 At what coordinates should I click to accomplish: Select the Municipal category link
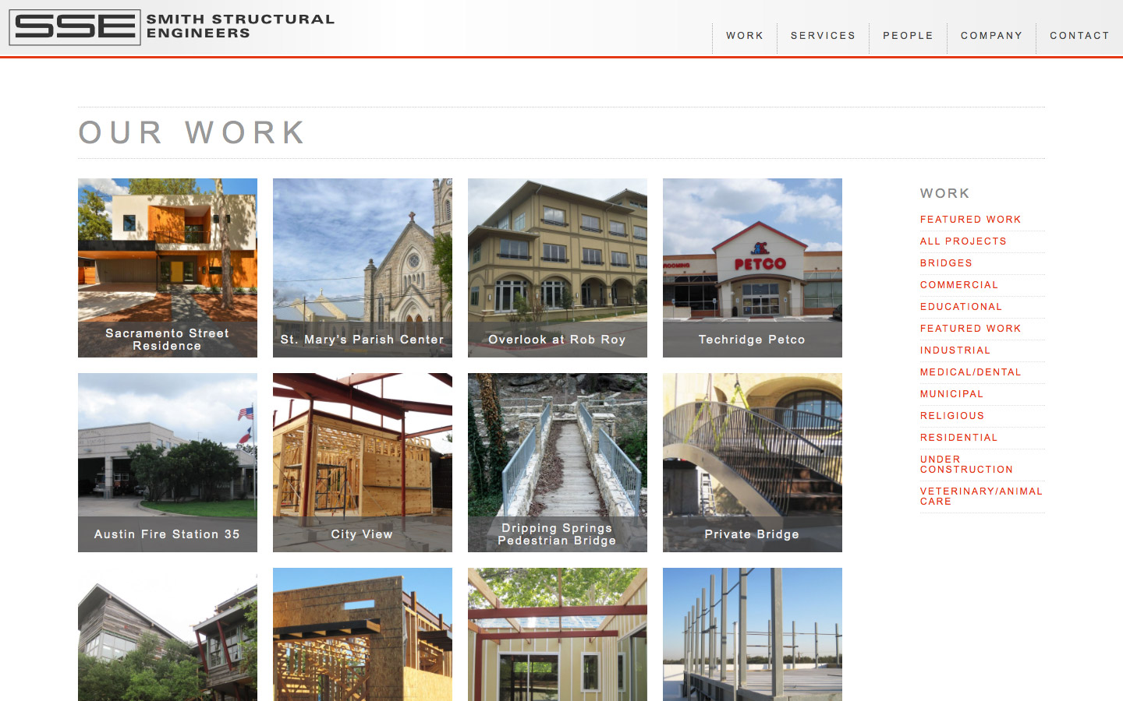[x=951, y=394]
